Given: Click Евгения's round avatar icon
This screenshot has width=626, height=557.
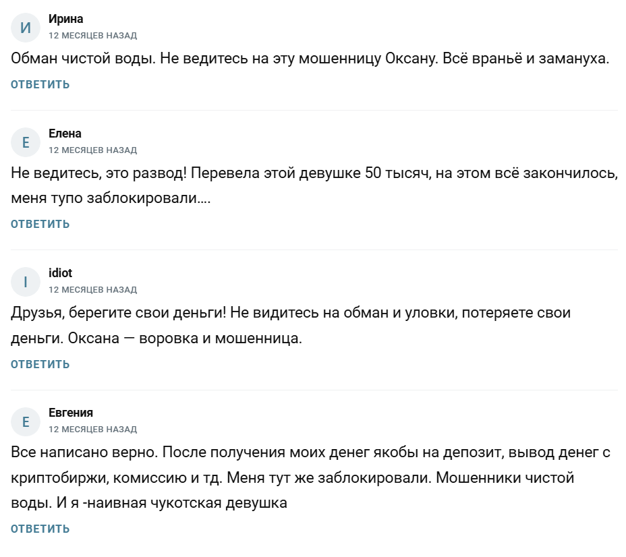Looking at the screenshot, I should (x=26, y=421).
